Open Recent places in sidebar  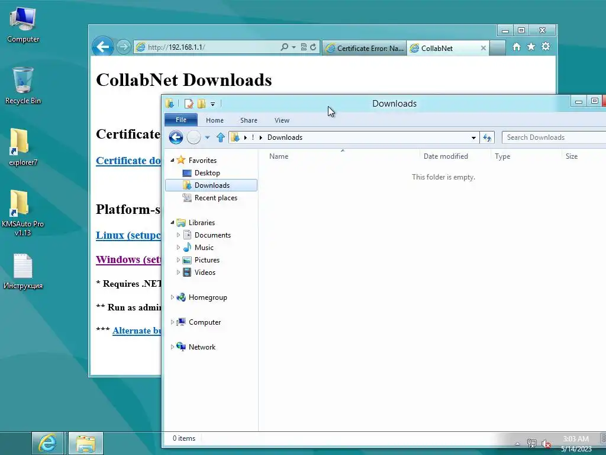(215, 198)
